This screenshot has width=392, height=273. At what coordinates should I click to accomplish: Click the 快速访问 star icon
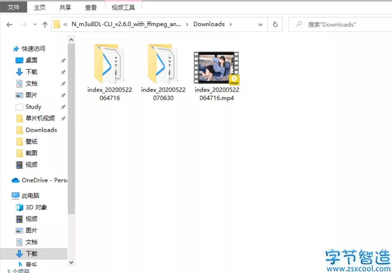click(16, 49)
